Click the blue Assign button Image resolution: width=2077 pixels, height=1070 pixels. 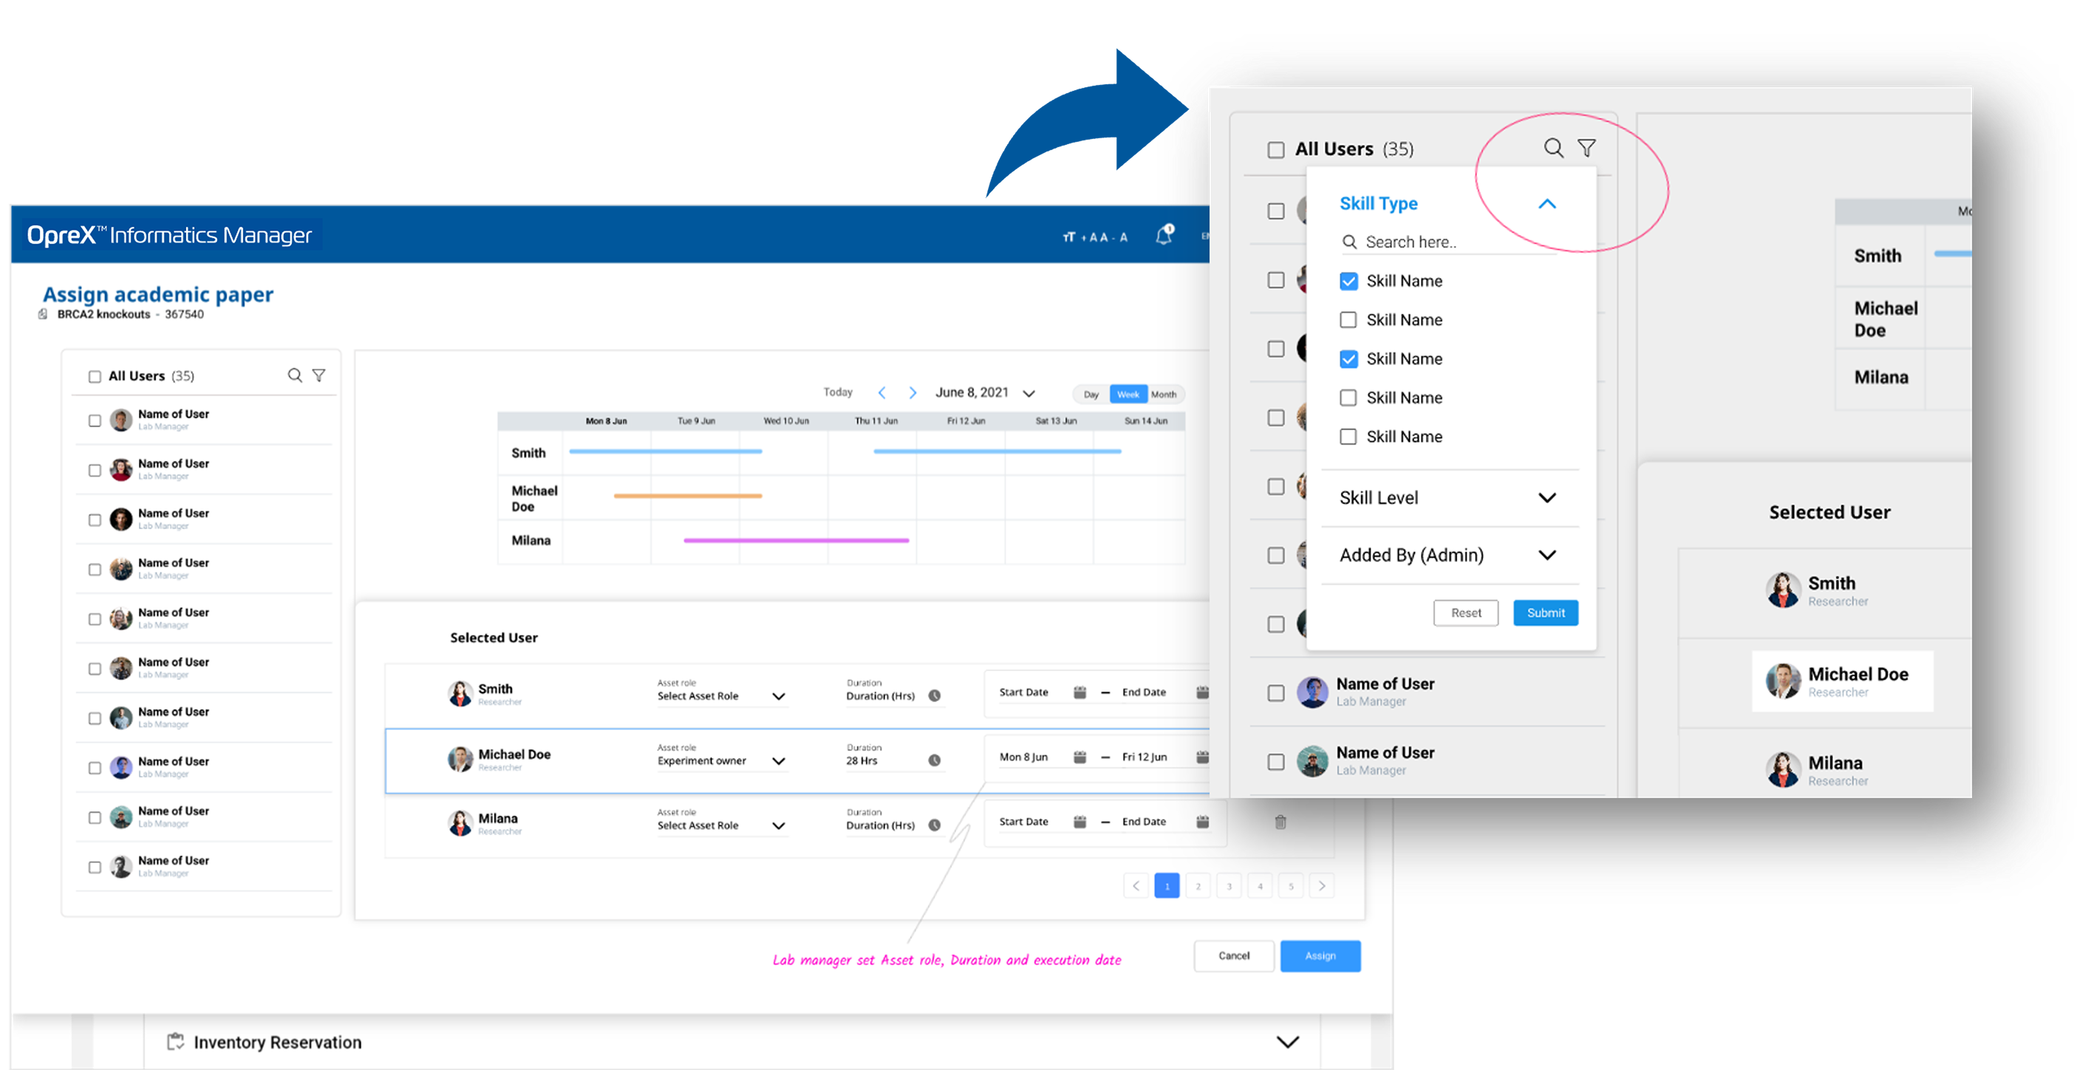[1320, 955]
